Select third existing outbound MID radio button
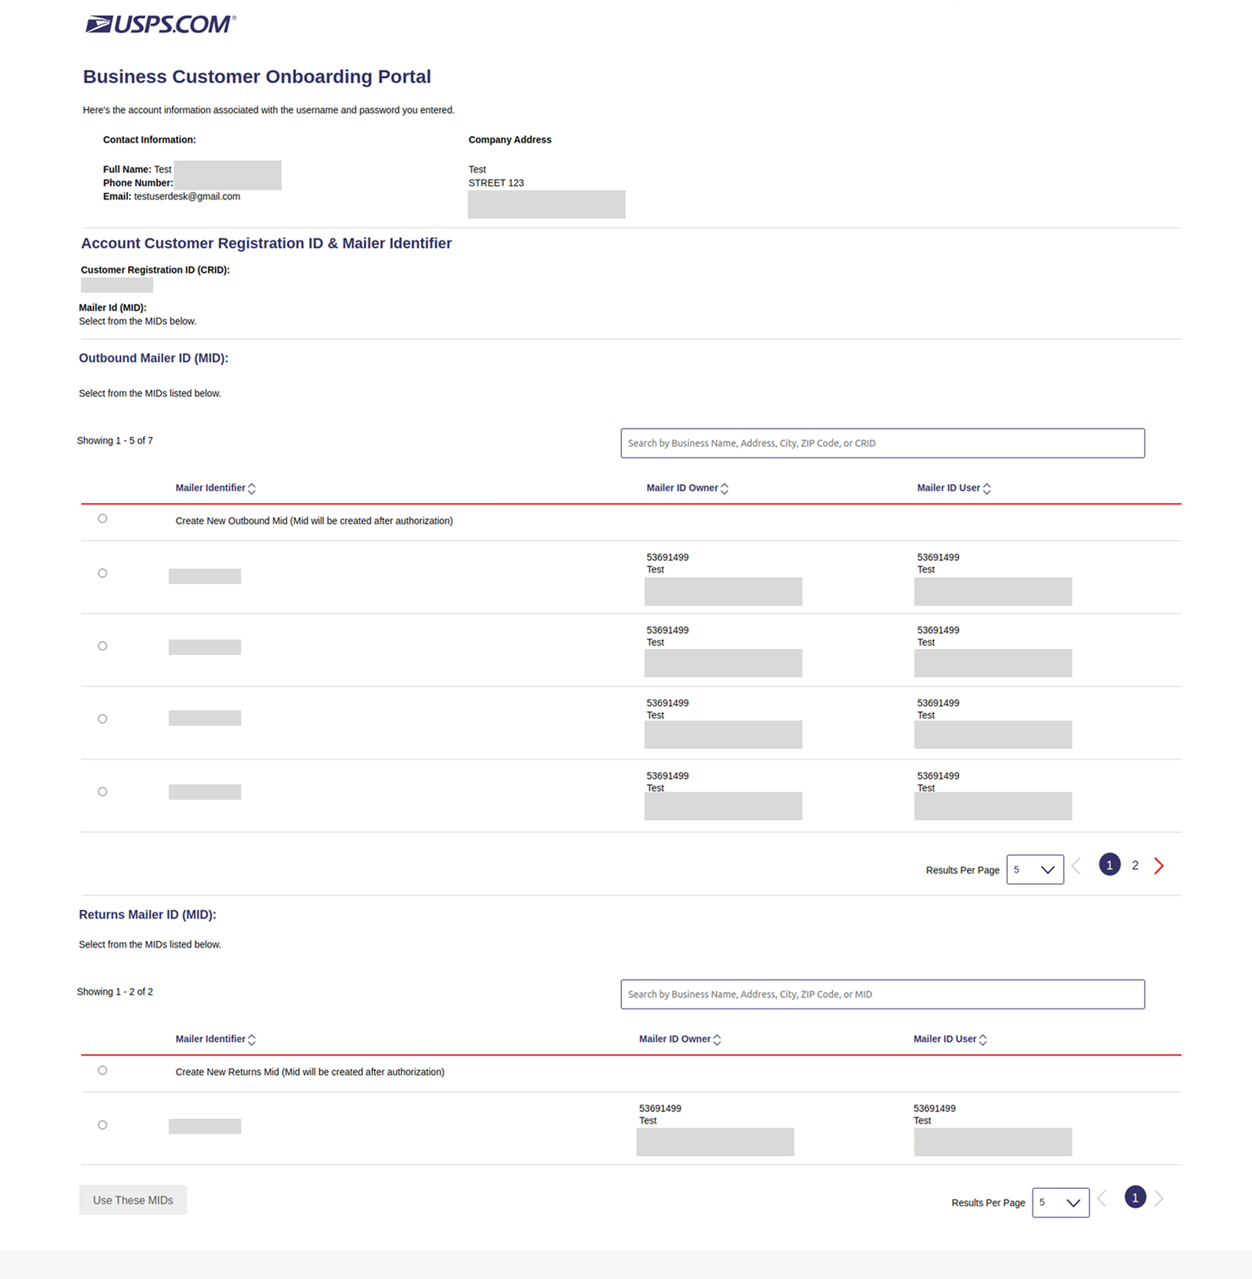The height and width of the screenshot is (1279, 1252). click(x=102, y=719)
